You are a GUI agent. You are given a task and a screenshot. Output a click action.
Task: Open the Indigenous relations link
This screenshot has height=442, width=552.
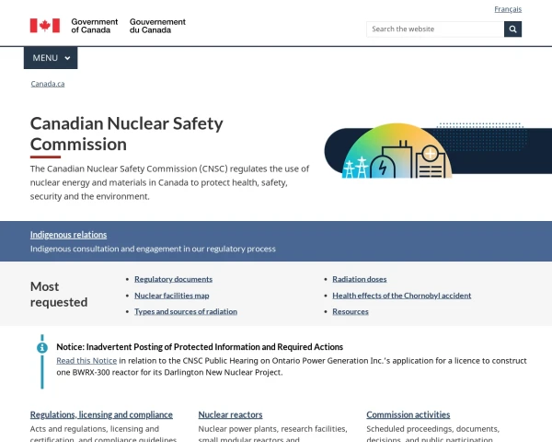coord(68,235)
